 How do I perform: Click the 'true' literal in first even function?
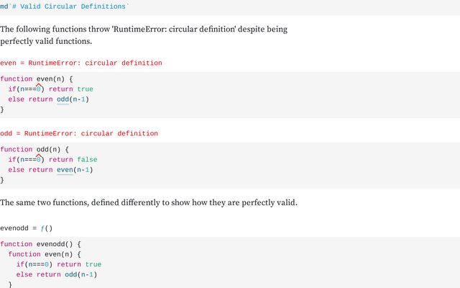tap(85, 89)
